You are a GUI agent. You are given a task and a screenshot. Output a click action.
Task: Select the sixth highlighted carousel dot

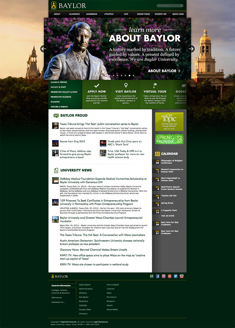pyautogui.click(x=130, y=76)
